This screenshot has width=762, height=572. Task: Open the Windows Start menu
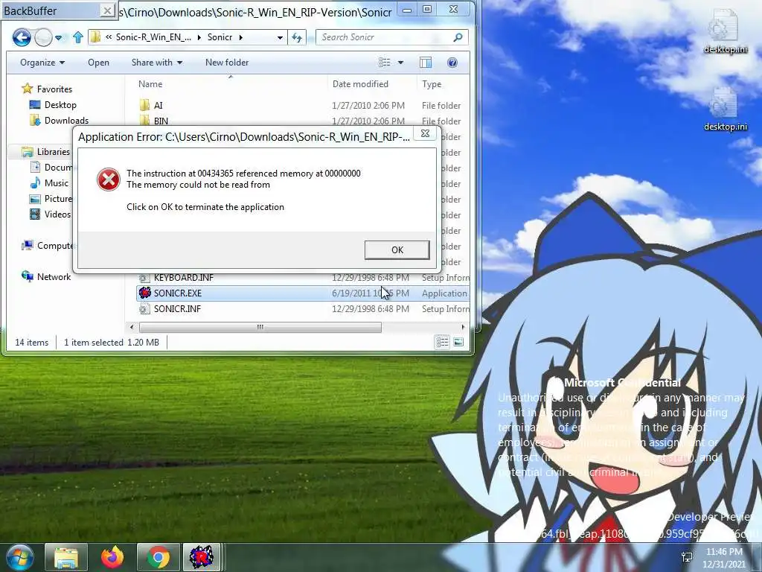coord(19,557)
